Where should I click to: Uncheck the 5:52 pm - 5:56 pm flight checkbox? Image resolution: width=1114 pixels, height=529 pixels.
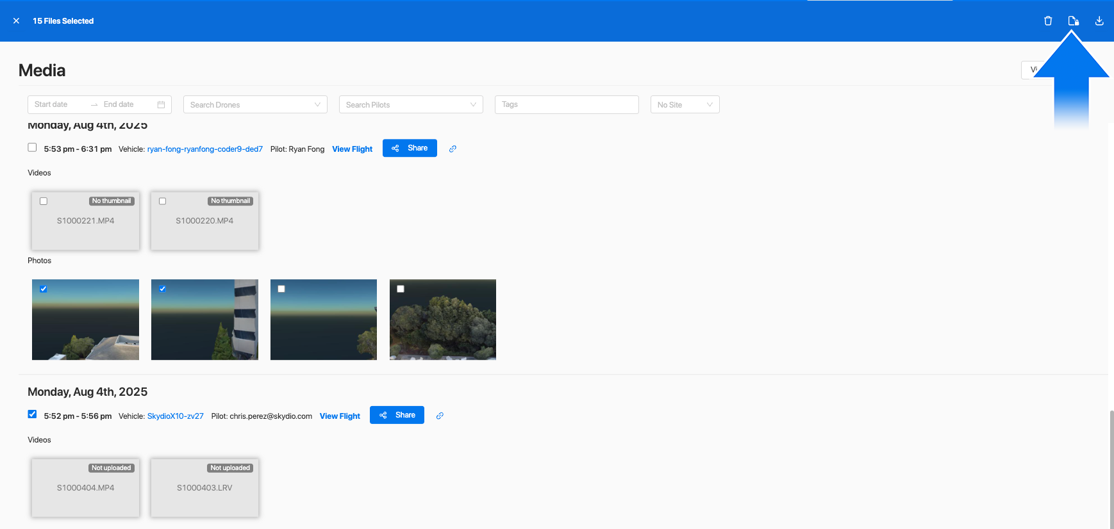(32, 414)
